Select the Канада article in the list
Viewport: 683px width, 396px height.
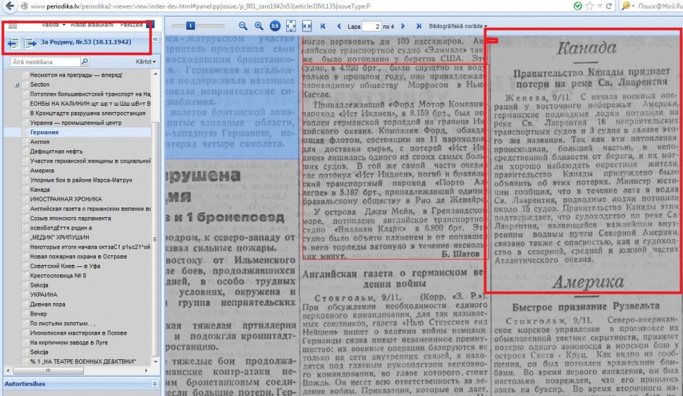point(40,189)
